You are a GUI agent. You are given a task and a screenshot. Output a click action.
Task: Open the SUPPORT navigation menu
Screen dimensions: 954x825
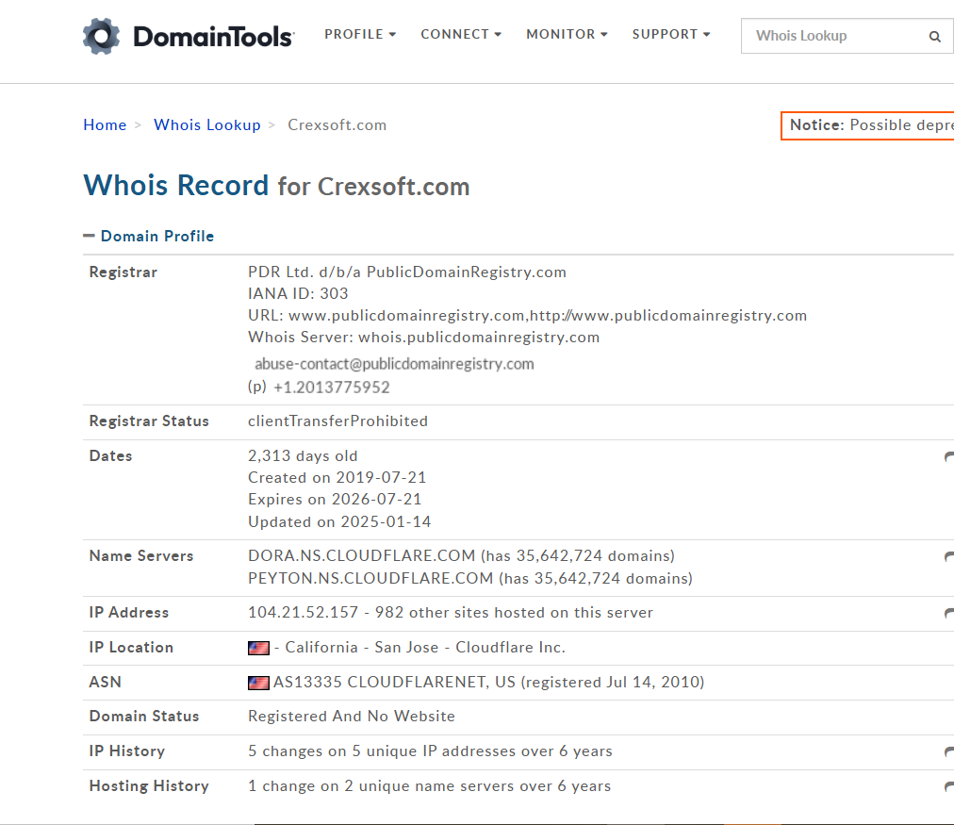point(671,34)
